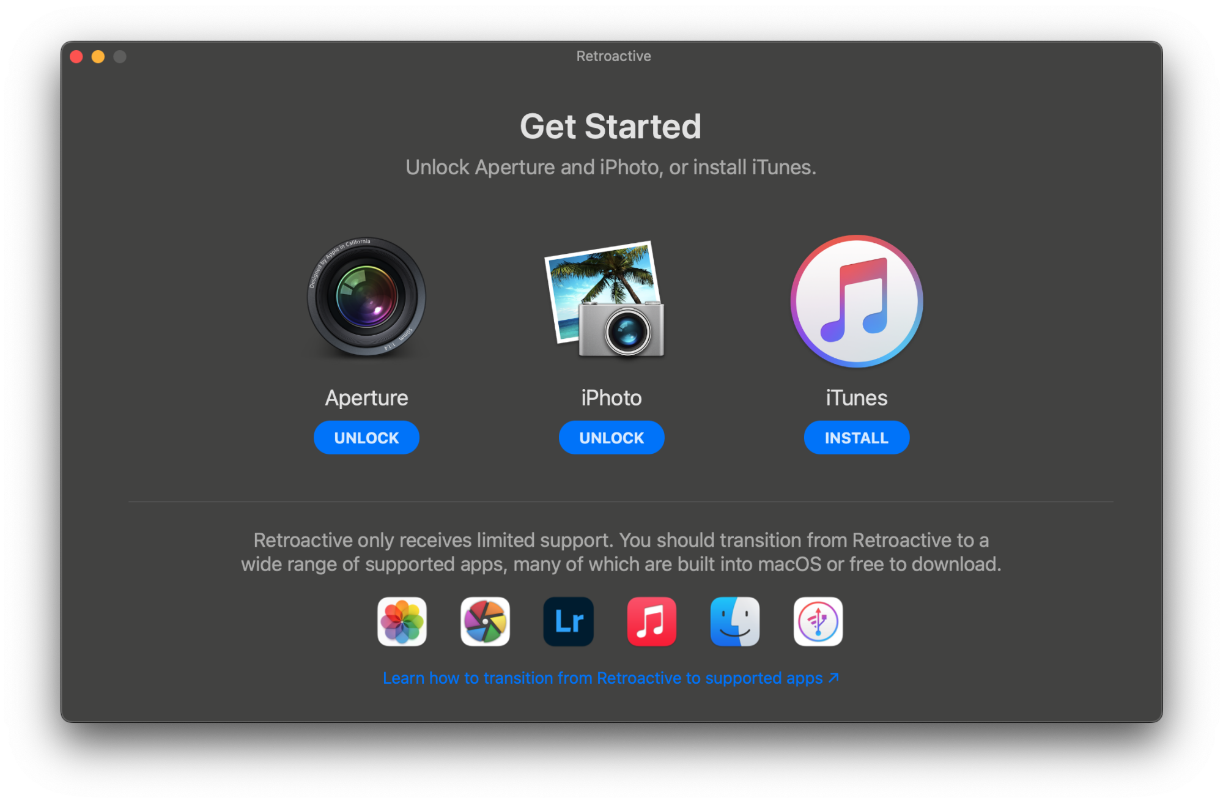This screenshot has height=803, width=1223.
Task: Learn how to transition from Retroactive
Action: coord(612,678)
